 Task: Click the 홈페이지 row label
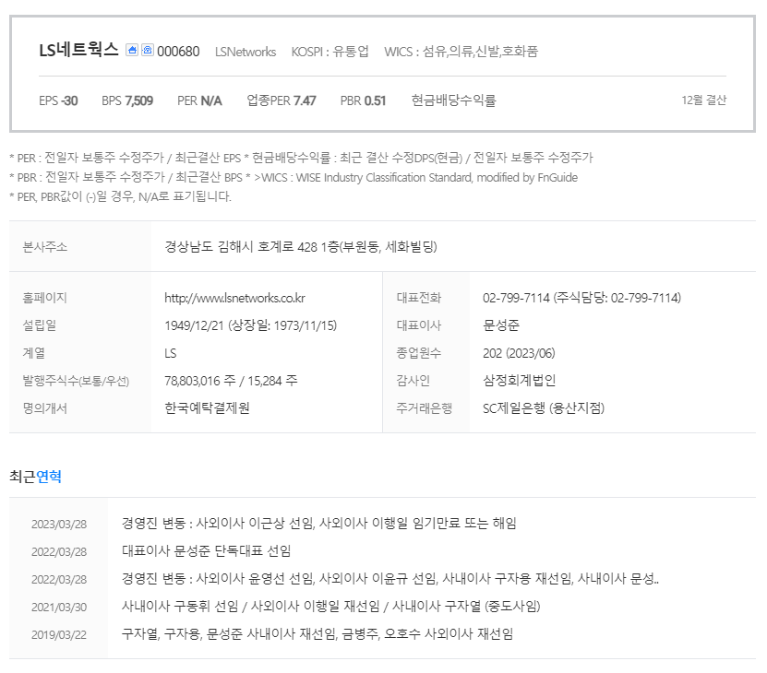tap(45, 298)
